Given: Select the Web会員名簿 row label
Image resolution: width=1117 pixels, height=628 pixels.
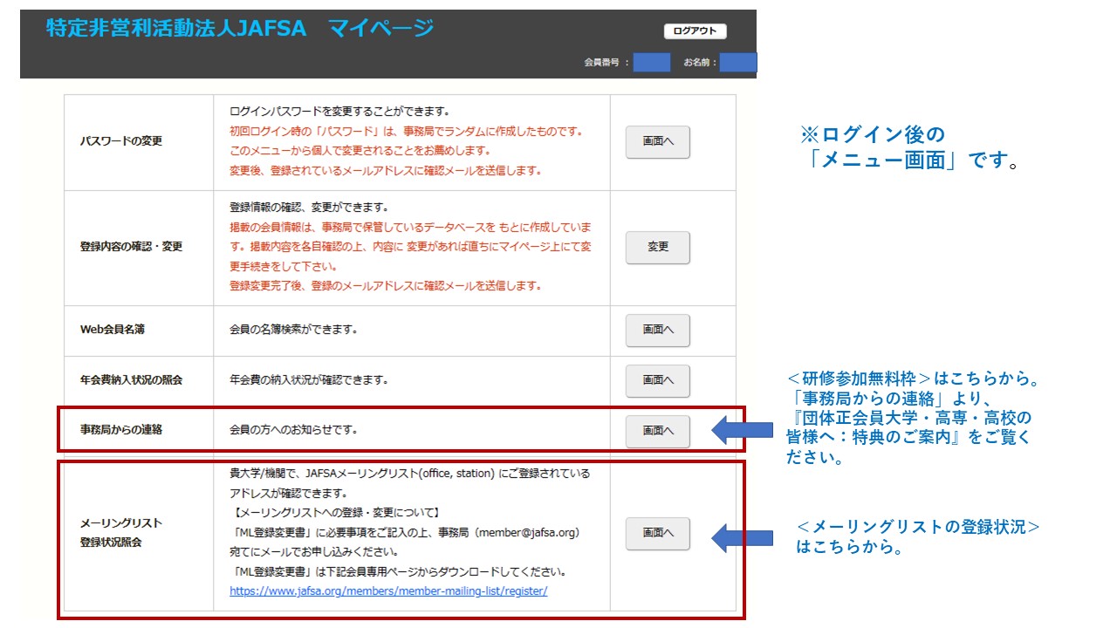Looking at the screenshot, I should (113, 330).
